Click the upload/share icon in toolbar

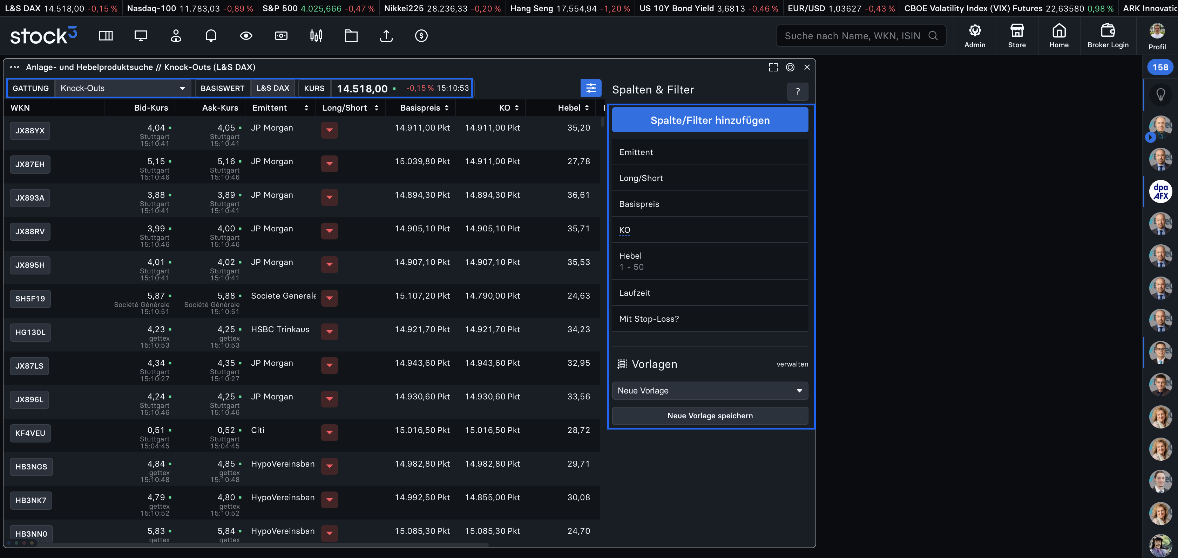pos(386,36)
